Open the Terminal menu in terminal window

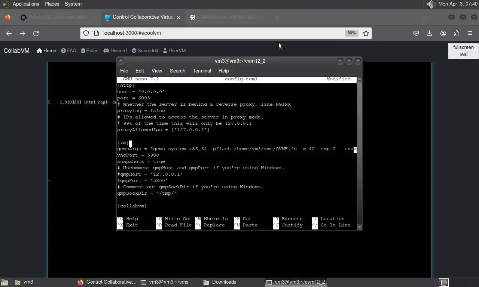tap(202, 71)
